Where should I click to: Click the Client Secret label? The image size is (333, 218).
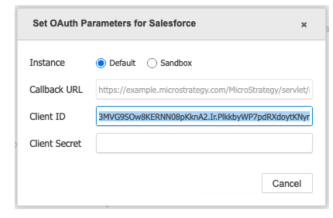(x=56, y=144)
